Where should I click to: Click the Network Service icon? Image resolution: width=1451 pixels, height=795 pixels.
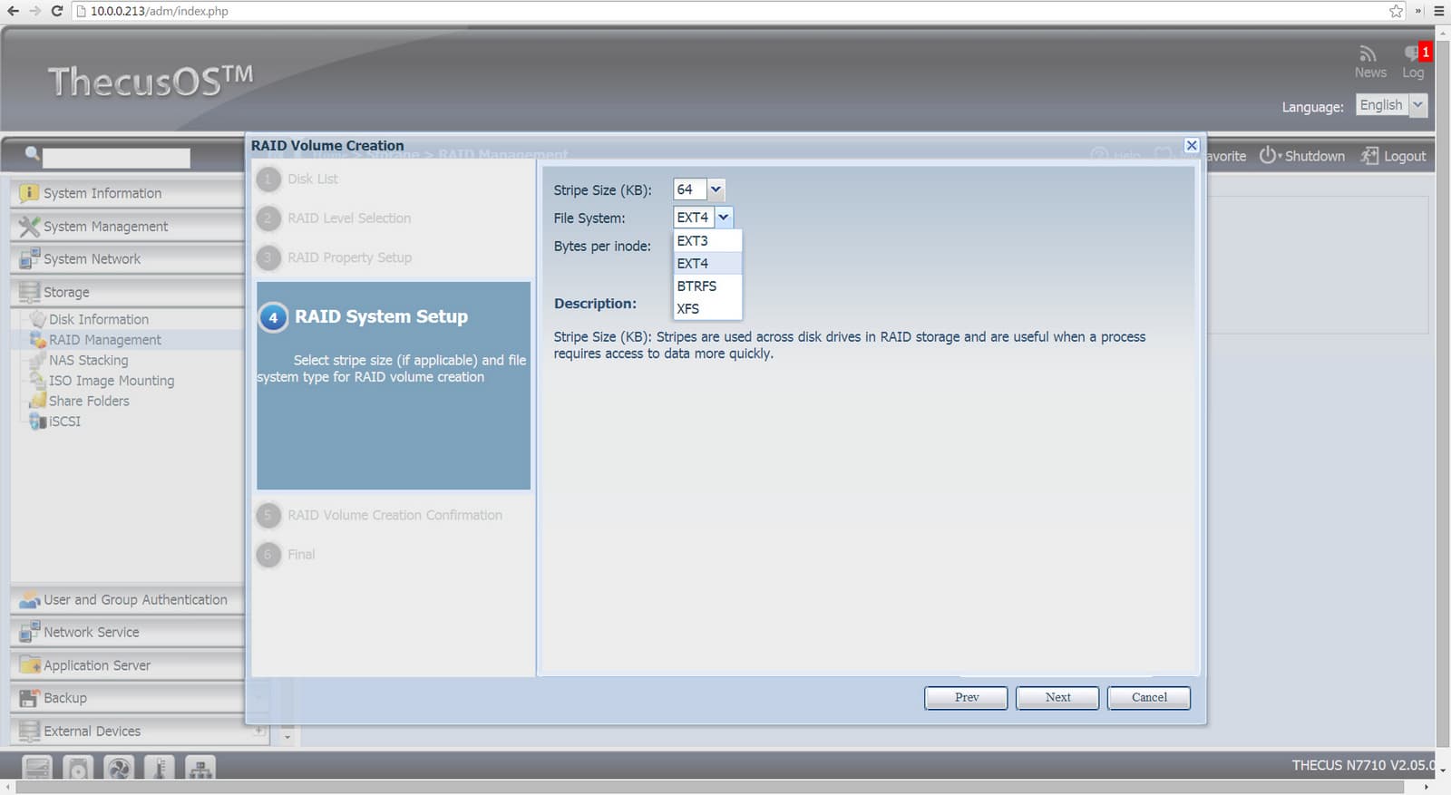click(29, 632)
